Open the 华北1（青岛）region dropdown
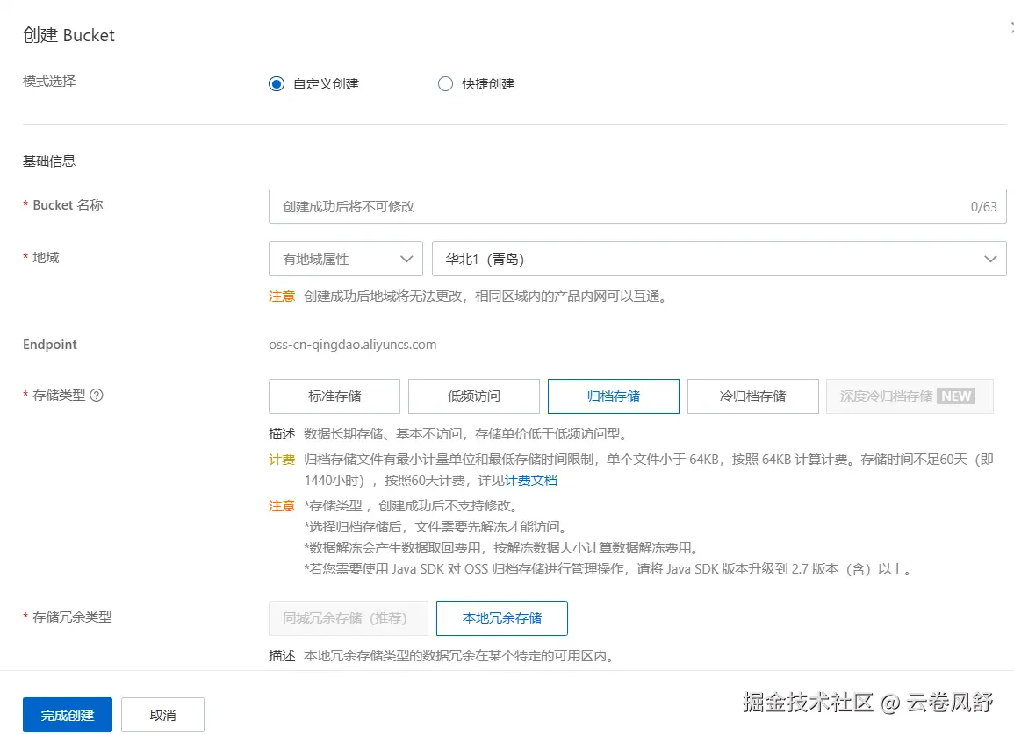Viewport: 1014px width, 735px height. 719,259
